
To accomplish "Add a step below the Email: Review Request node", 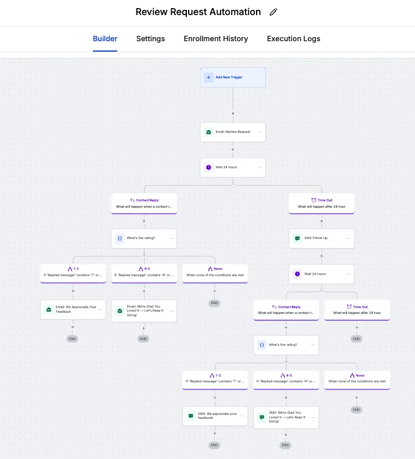I will tap(233, 149).
